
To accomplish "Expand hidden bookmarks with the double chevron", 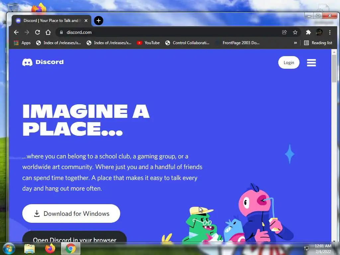I will pos(295,43).
